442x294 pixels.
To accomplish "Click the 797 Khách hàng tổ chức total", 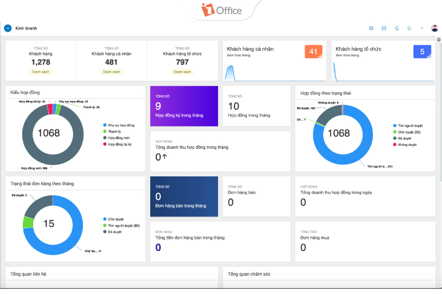I will [x=182, y=62].
